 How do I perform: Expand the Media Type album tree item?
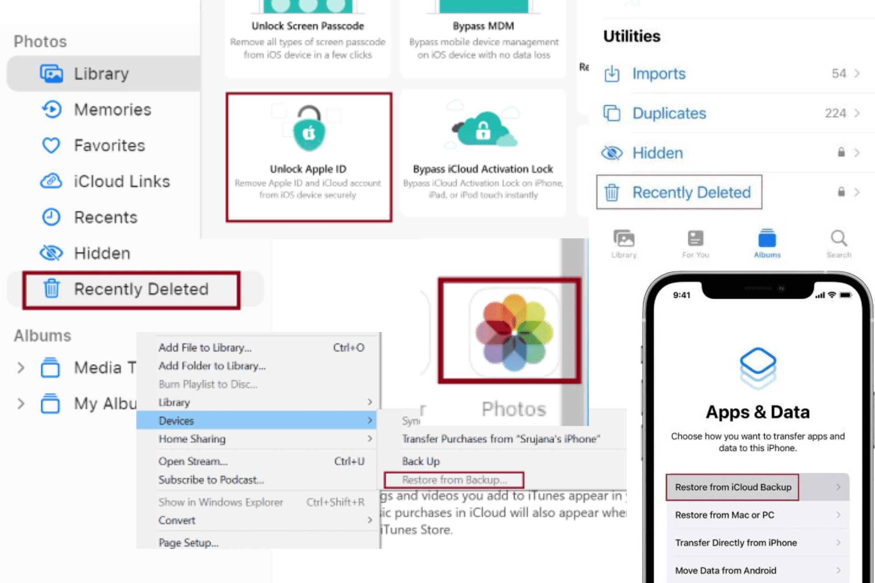click(x=19, y=368)
